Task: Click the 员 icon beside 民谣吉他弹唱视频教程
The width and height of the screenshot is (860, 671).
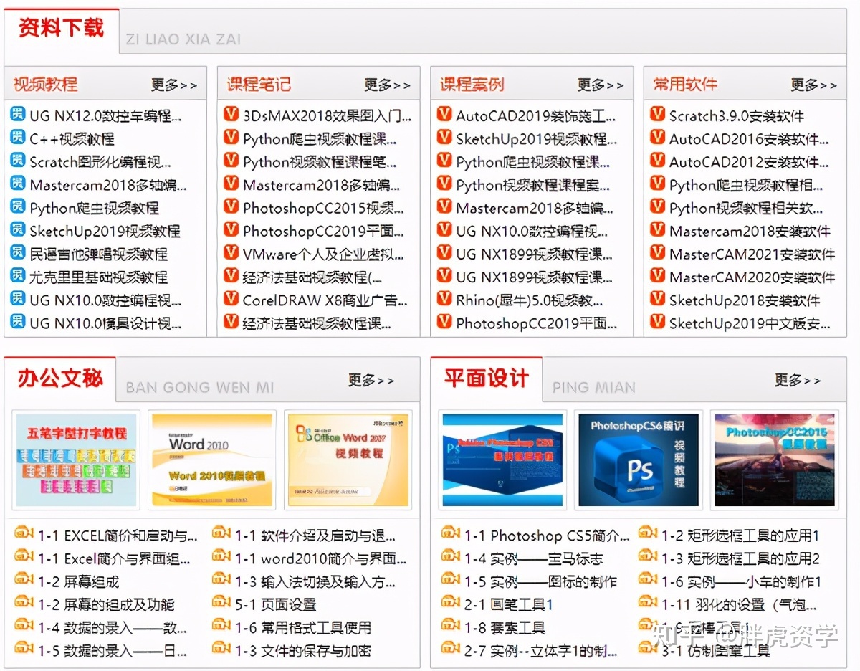Action: click(x=16, y=251)
